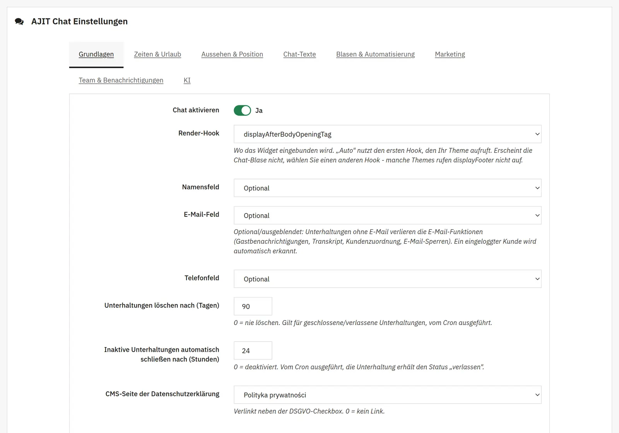Open the Blasen & Automatisierung tab

click(375, 54)
